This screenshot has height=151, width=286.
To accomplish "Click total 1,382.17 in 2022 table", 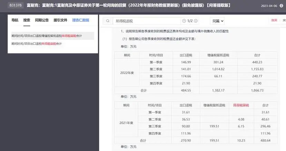I will point(218,90).
